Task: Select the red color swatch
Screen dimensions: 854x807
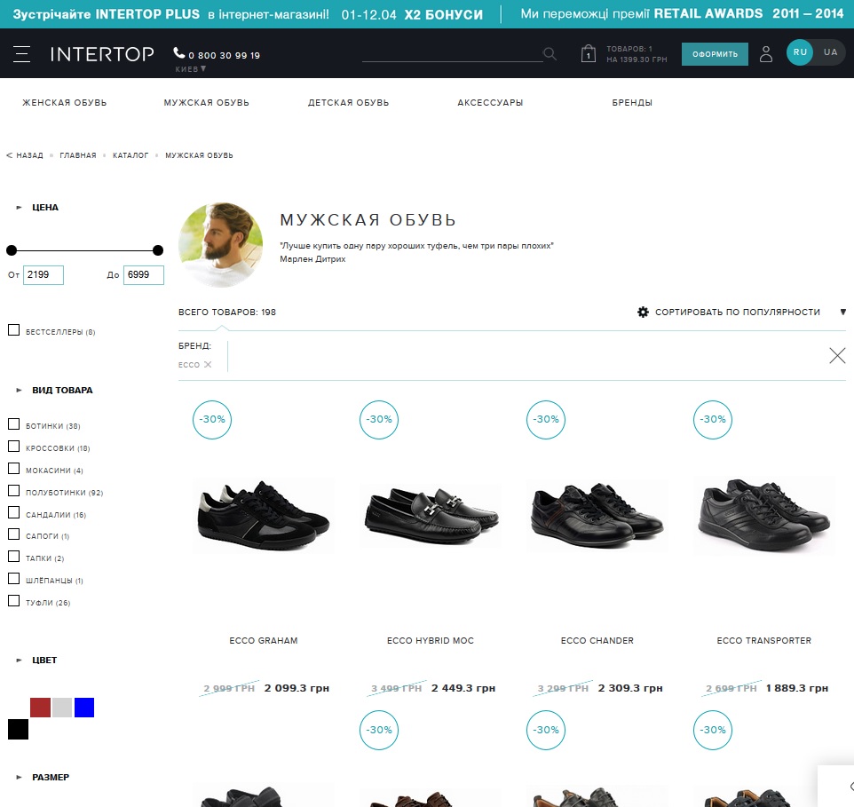Action: (40, 708)
